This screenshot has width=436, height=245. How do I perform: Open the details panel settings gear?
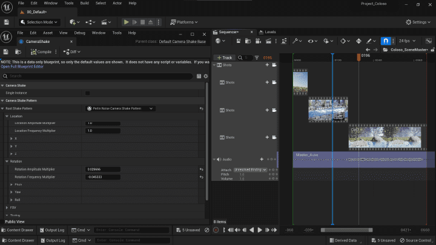206,76
